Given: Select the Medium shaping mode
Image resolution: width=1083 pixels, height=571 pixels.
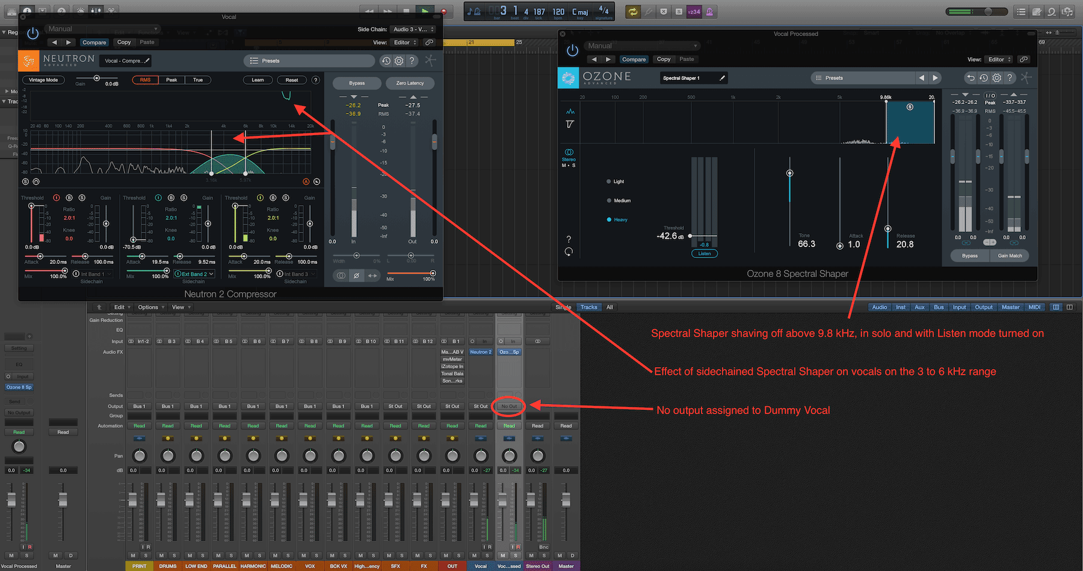Looking at the screenshot, I should coord(619,201).
